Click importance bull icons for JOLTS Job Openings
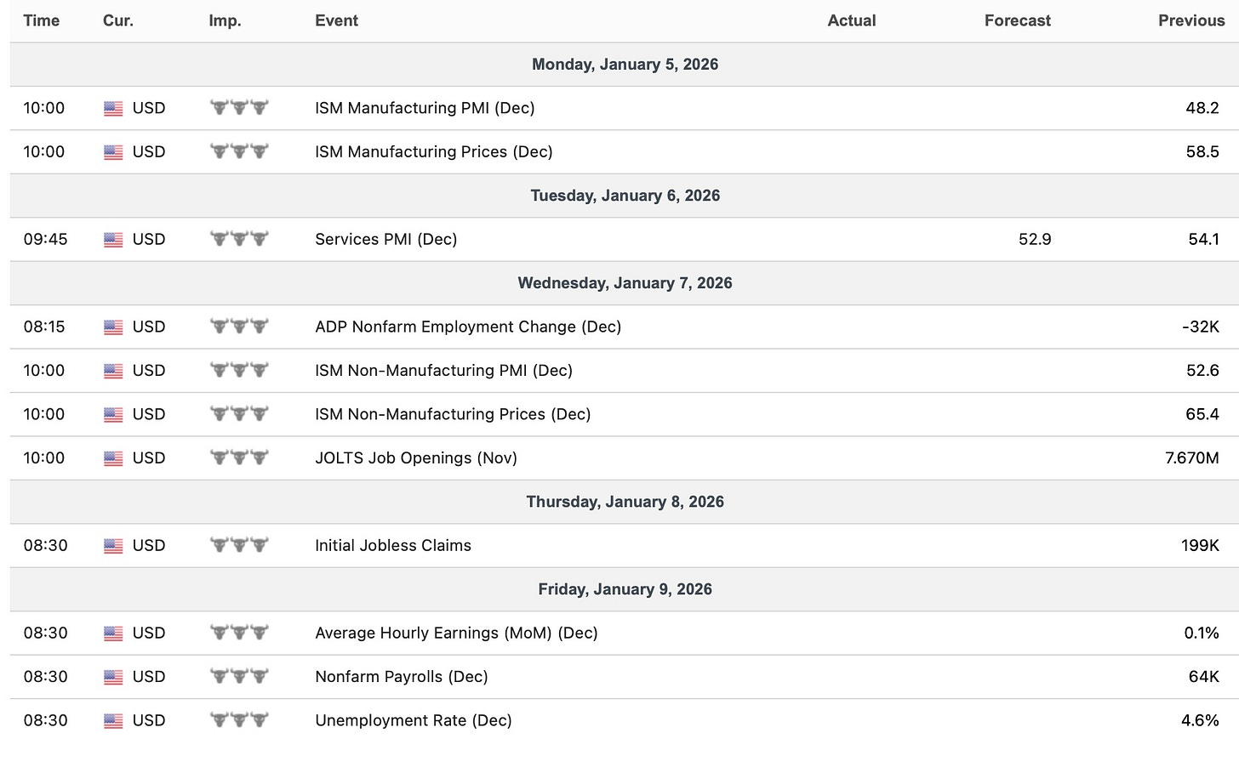Screen dimensions: 1239x767 coord(239,457)
